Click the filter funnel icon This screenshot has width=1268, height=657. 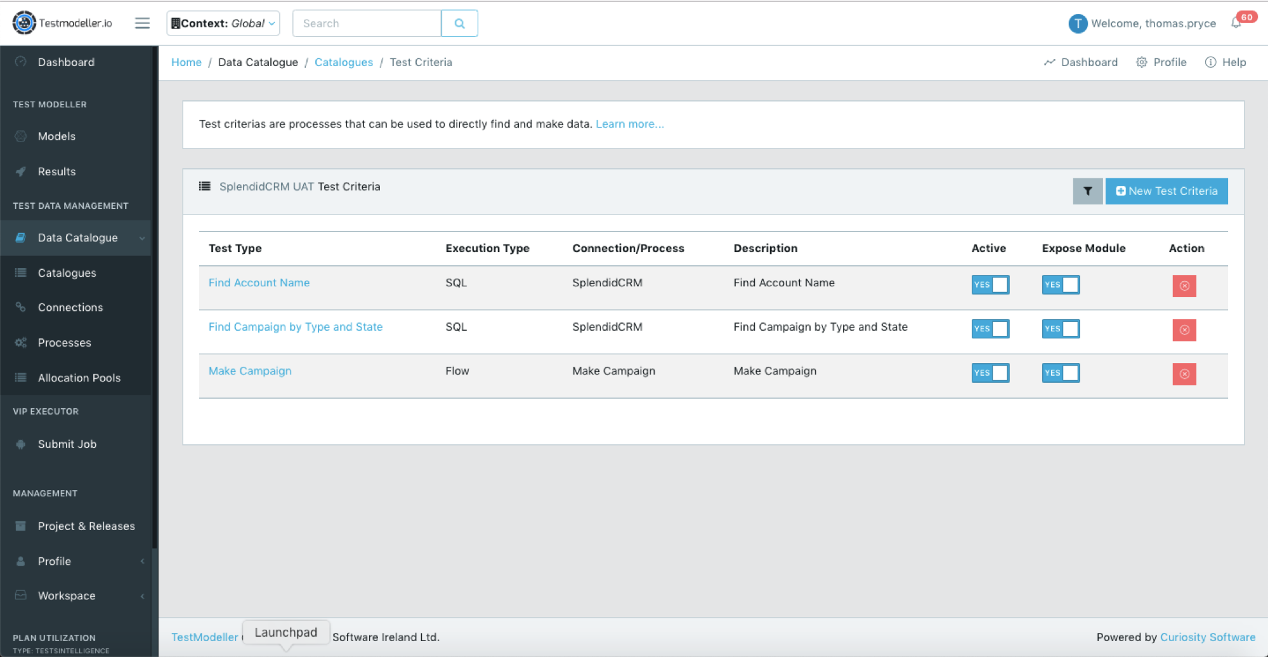[x=1087, y=191]
